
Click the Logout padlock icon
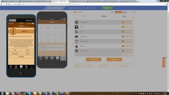[76, 46]
